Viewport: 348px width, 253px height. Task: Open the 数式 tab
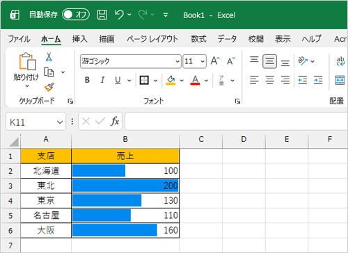pos(198,39)
